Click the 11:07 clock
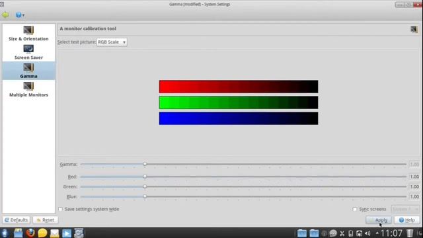Screen dimensions: 423x238 pos(391,233)
